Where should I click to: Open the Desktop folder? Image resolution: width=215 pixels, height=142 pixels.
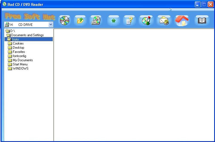tap(16, 48)
